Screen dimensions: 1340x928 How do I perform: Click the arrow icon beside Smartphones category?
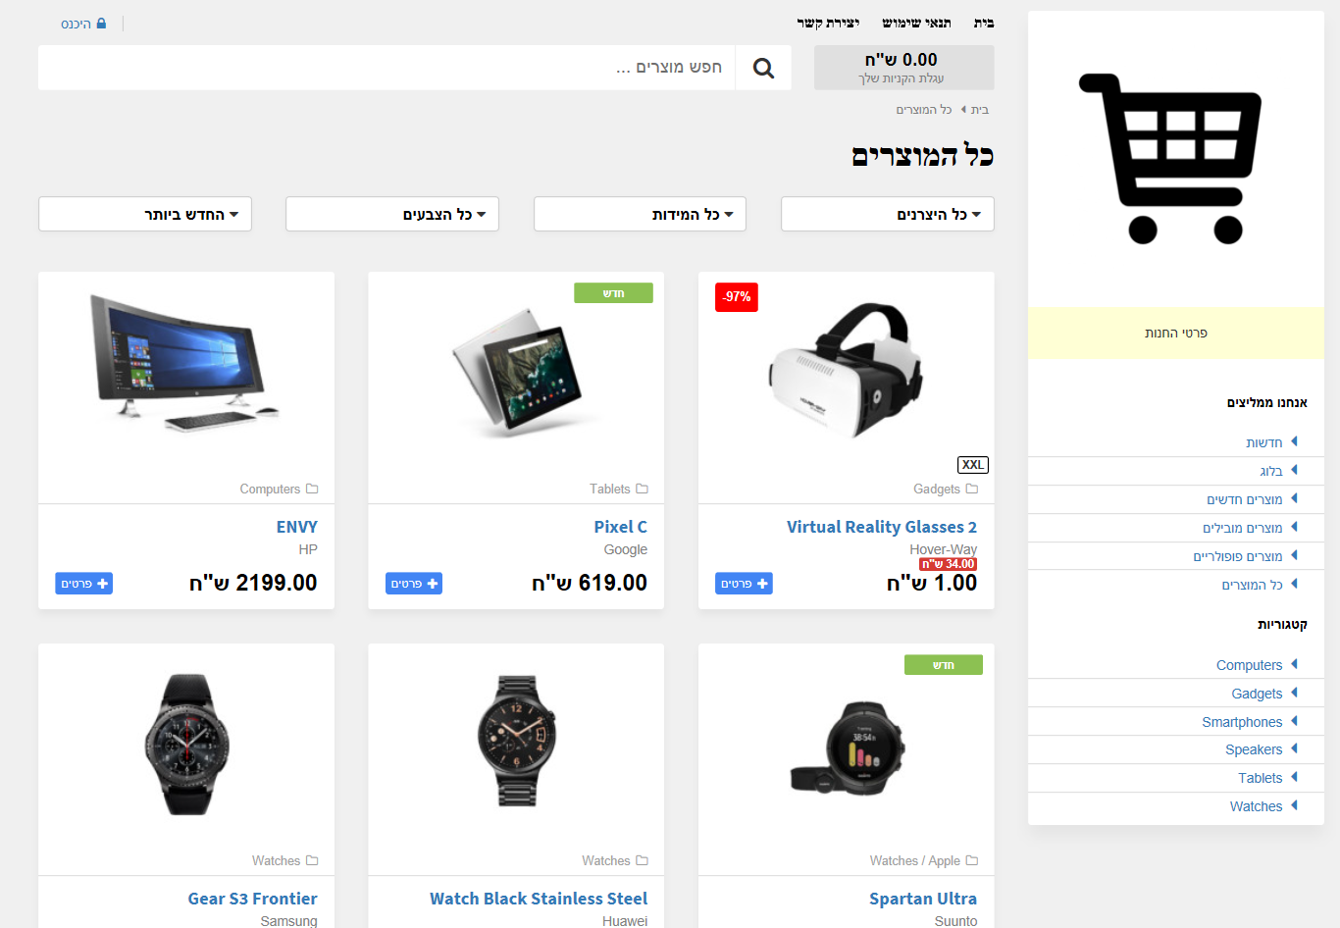pyautogui.click(x=1294, y=721)
